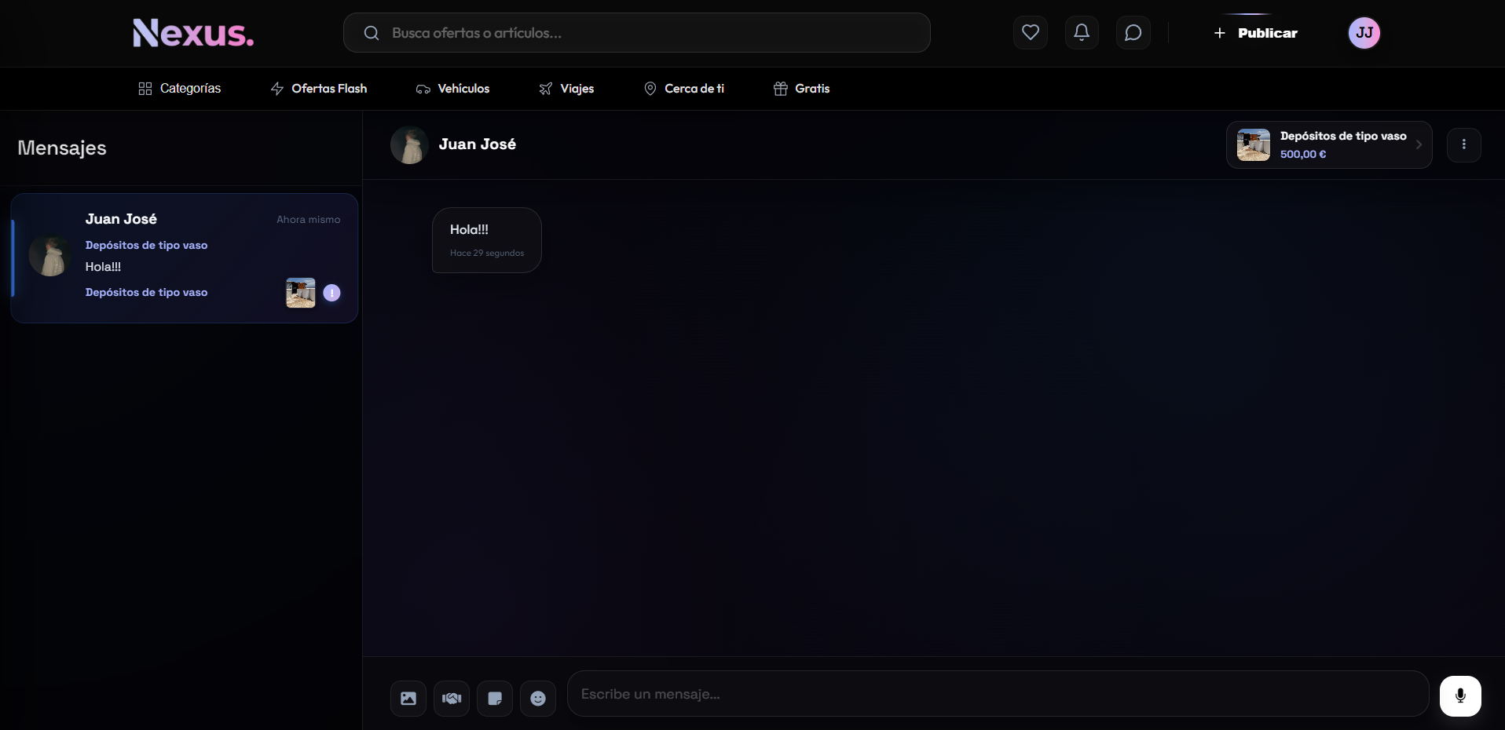Click the purple alert badge on the conversation

(x=332, y=293)
